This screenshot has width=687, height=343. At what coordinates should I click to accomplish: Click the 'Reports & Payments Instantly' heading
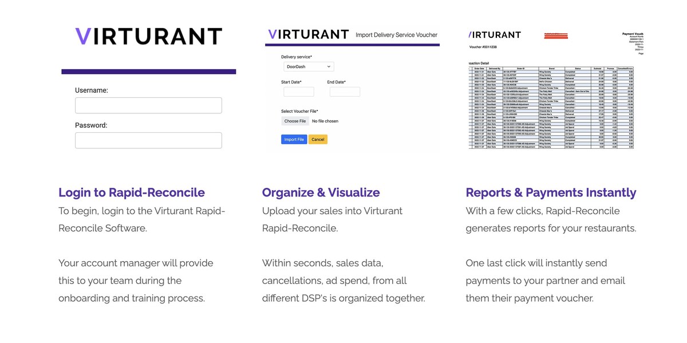tap(551, 192)
